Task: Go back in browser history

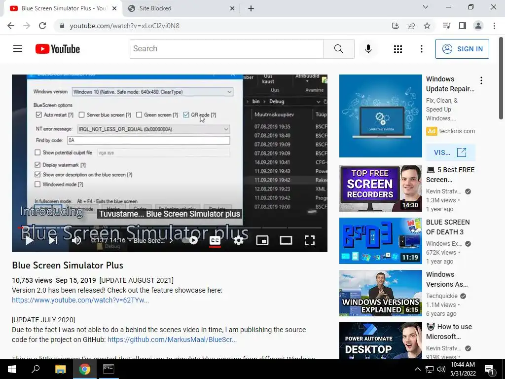Action: point(11,26)
